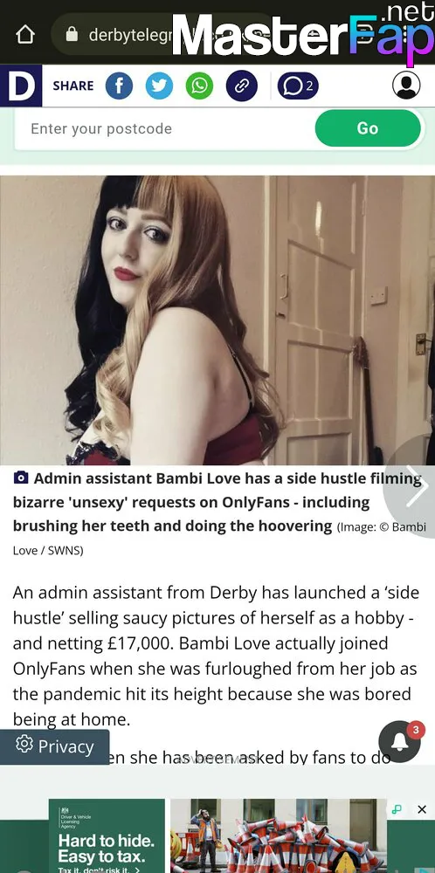Submit postcode with the Go button
Screen dimensions: 435x873
[368, 128]
